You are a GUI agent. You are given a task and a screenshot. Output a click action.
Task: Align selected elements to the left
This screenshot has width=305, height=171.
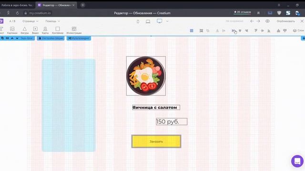click(x=234, y=30)
